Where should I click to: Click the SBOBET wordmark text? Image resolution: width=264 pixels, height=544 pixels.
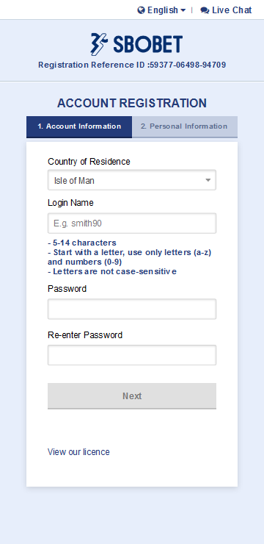(147, 45)
